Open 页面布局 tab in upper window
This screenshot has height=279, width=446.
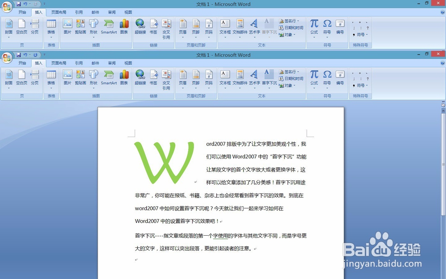[58, 12]
